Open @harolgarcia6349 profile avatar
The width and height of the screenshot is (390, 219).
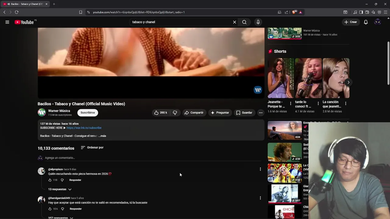41,200
